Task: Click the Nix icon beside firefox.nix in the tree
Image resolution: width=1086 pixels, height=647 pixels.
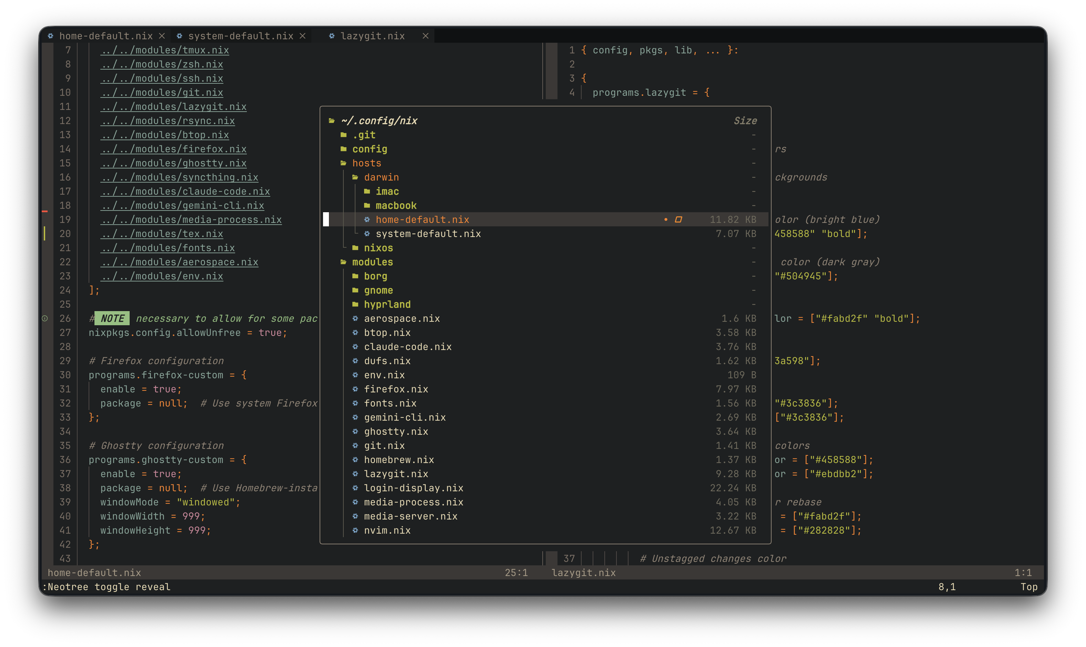Action: coord(355,389)
